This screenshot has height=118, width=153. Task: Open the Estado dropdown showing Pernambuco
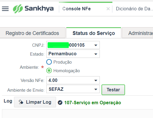pyautogui.click(x=73, y=54)
